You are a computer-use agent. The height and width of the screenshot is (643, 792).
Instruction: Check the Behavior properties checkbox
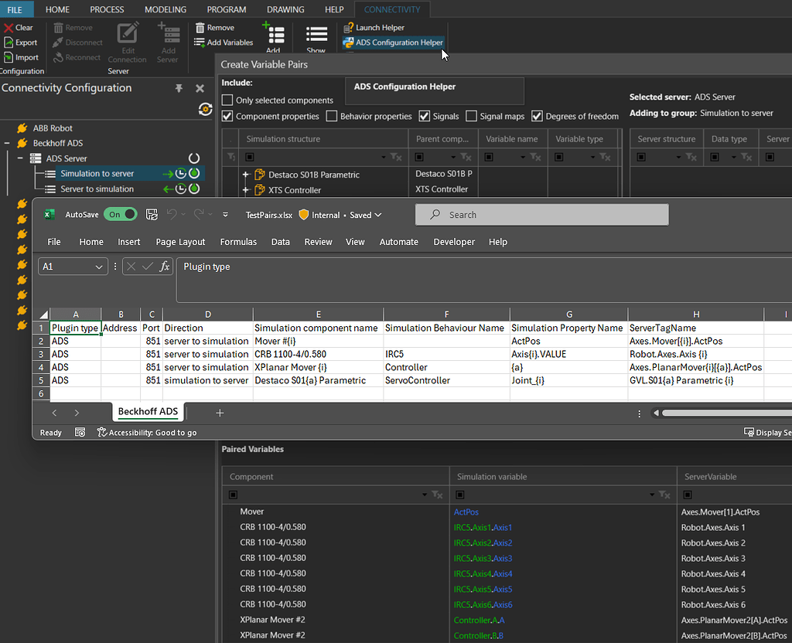(332, 117)
